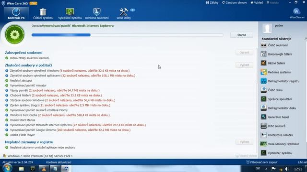Select Zprávy systému (logy) row
307x172 pixels.
coord(58,105)
